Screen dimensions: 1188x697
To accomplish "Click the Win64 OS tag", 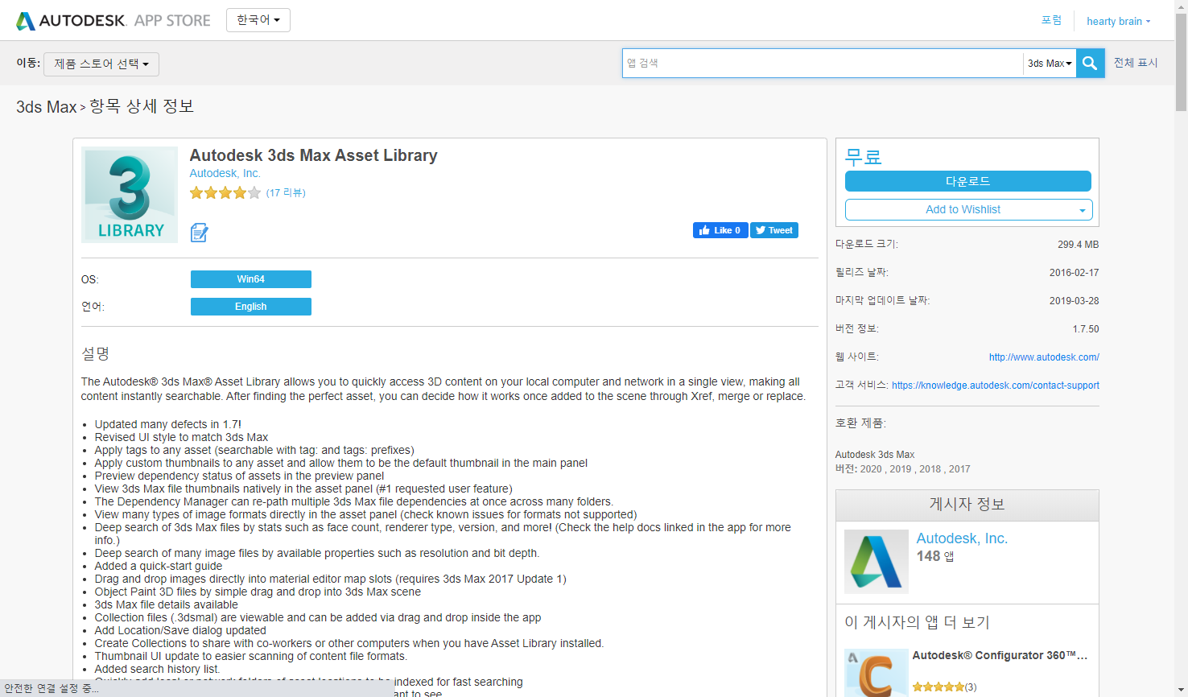I will pos(251,279).
